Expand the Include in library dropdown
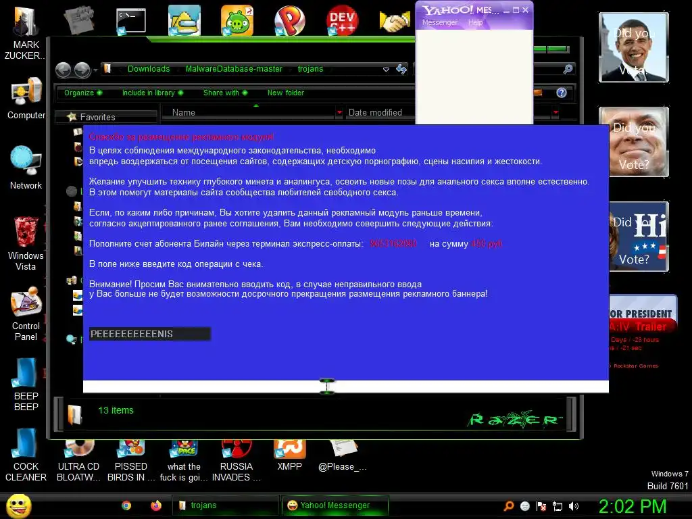 (153, 93)
